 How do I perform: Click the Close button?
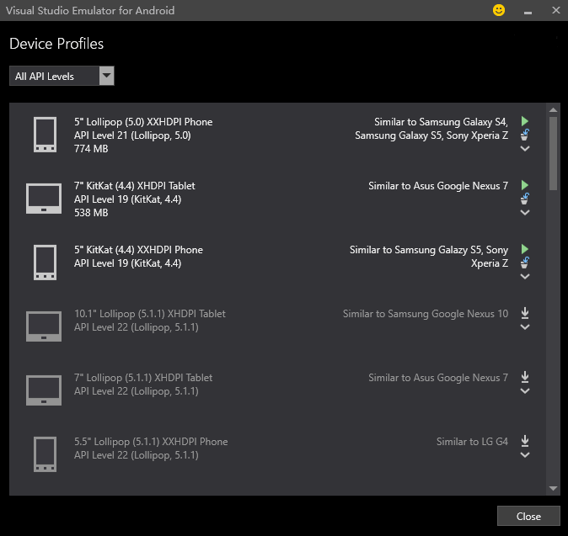(528, 516)
